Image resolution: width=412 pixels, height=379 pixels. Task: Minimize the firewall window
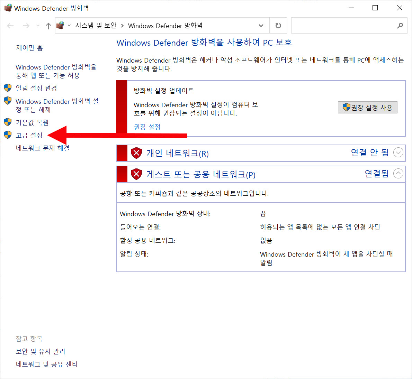351,8
